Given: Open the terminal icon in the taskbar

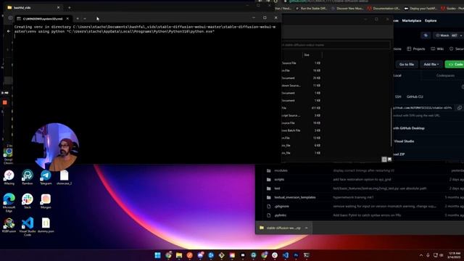Looking at the screenshot, I should tap(306, 255).
